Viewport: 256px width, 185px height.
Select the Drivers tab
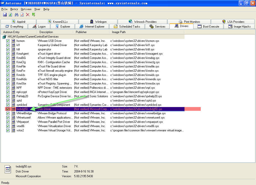point(181,26)
